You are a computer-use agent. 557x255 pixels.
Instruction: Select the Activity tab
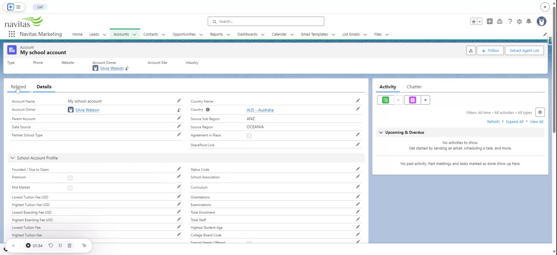coord(387,87)
